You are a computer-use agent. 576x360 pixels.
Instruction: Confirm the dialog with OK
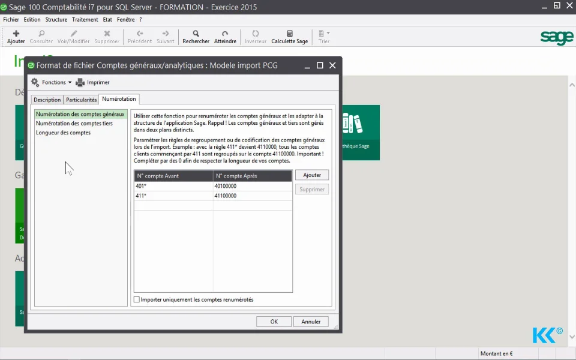point(274,322)
